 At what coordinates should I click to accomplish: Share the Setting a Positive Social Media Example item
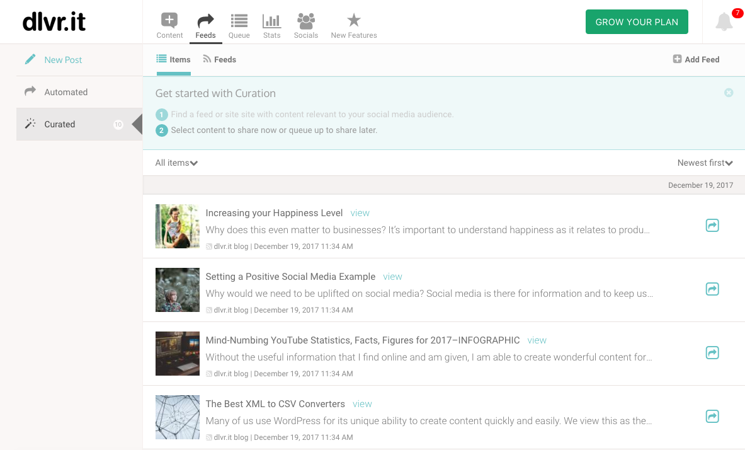[712, 289]
